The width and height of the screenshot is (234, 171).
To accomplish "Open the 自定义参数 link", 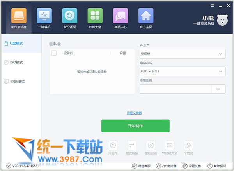I will coord(134,113).
